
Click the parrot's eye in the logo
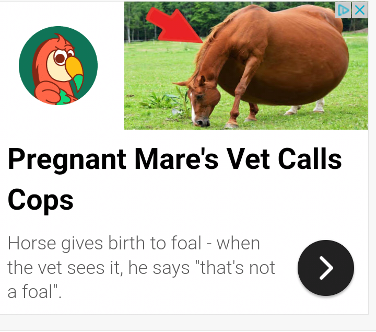pyautogui.click(x=60, y=58)
